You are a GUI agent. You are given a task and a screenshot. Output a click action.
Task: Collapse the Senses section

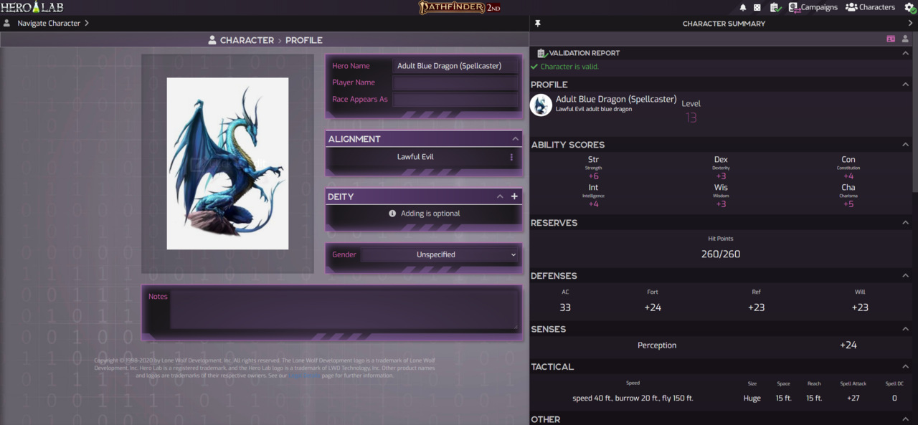906,329
